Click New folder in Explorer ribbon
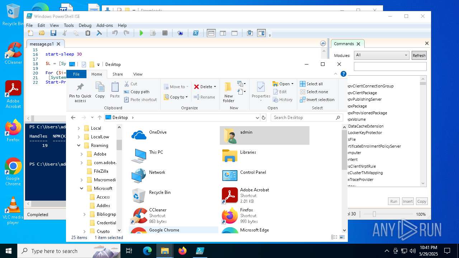This screenshot has width=459, height=258. coord(228,92)
